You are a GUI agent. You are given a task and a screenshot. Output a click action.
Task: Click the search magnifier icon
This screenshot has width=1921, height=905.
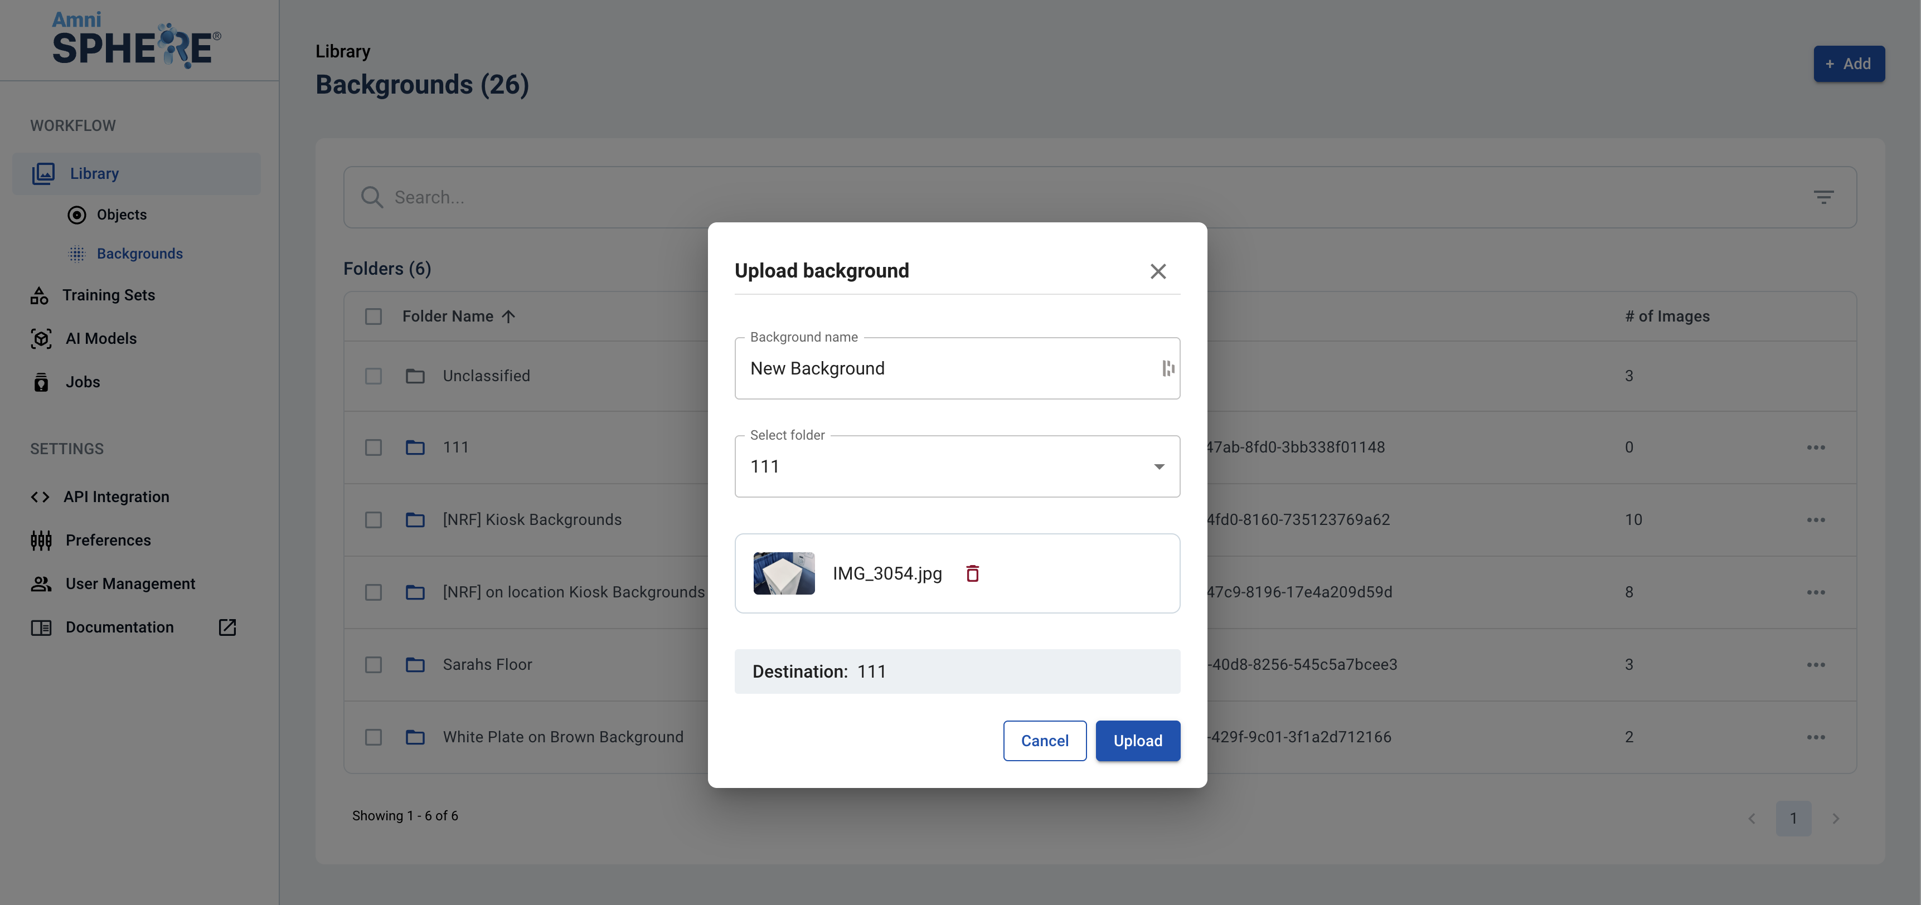pos(371,197)
